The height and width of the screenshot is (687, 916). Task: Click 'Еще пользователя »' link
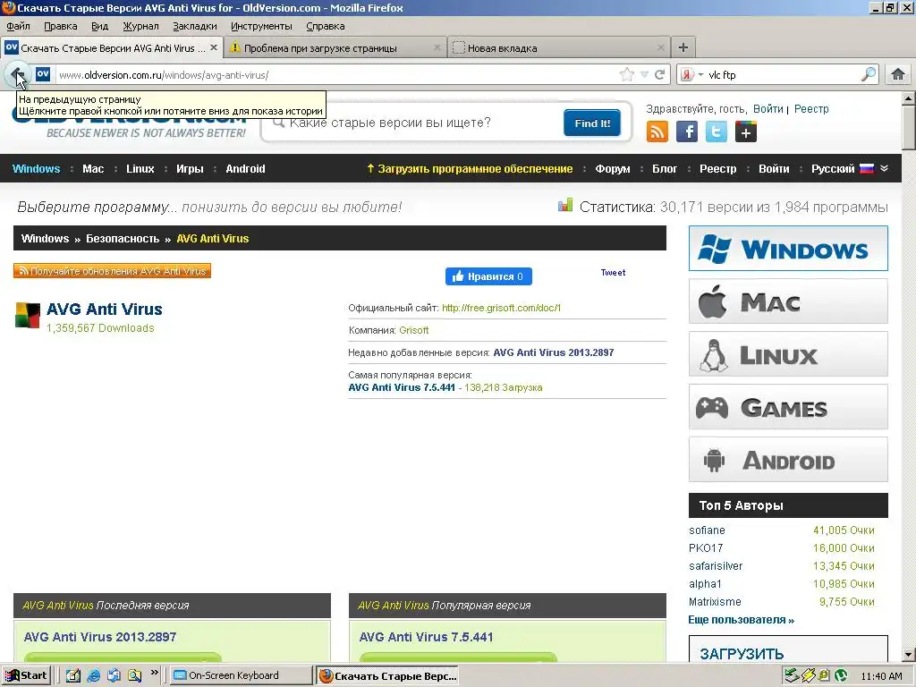[741, 620]
